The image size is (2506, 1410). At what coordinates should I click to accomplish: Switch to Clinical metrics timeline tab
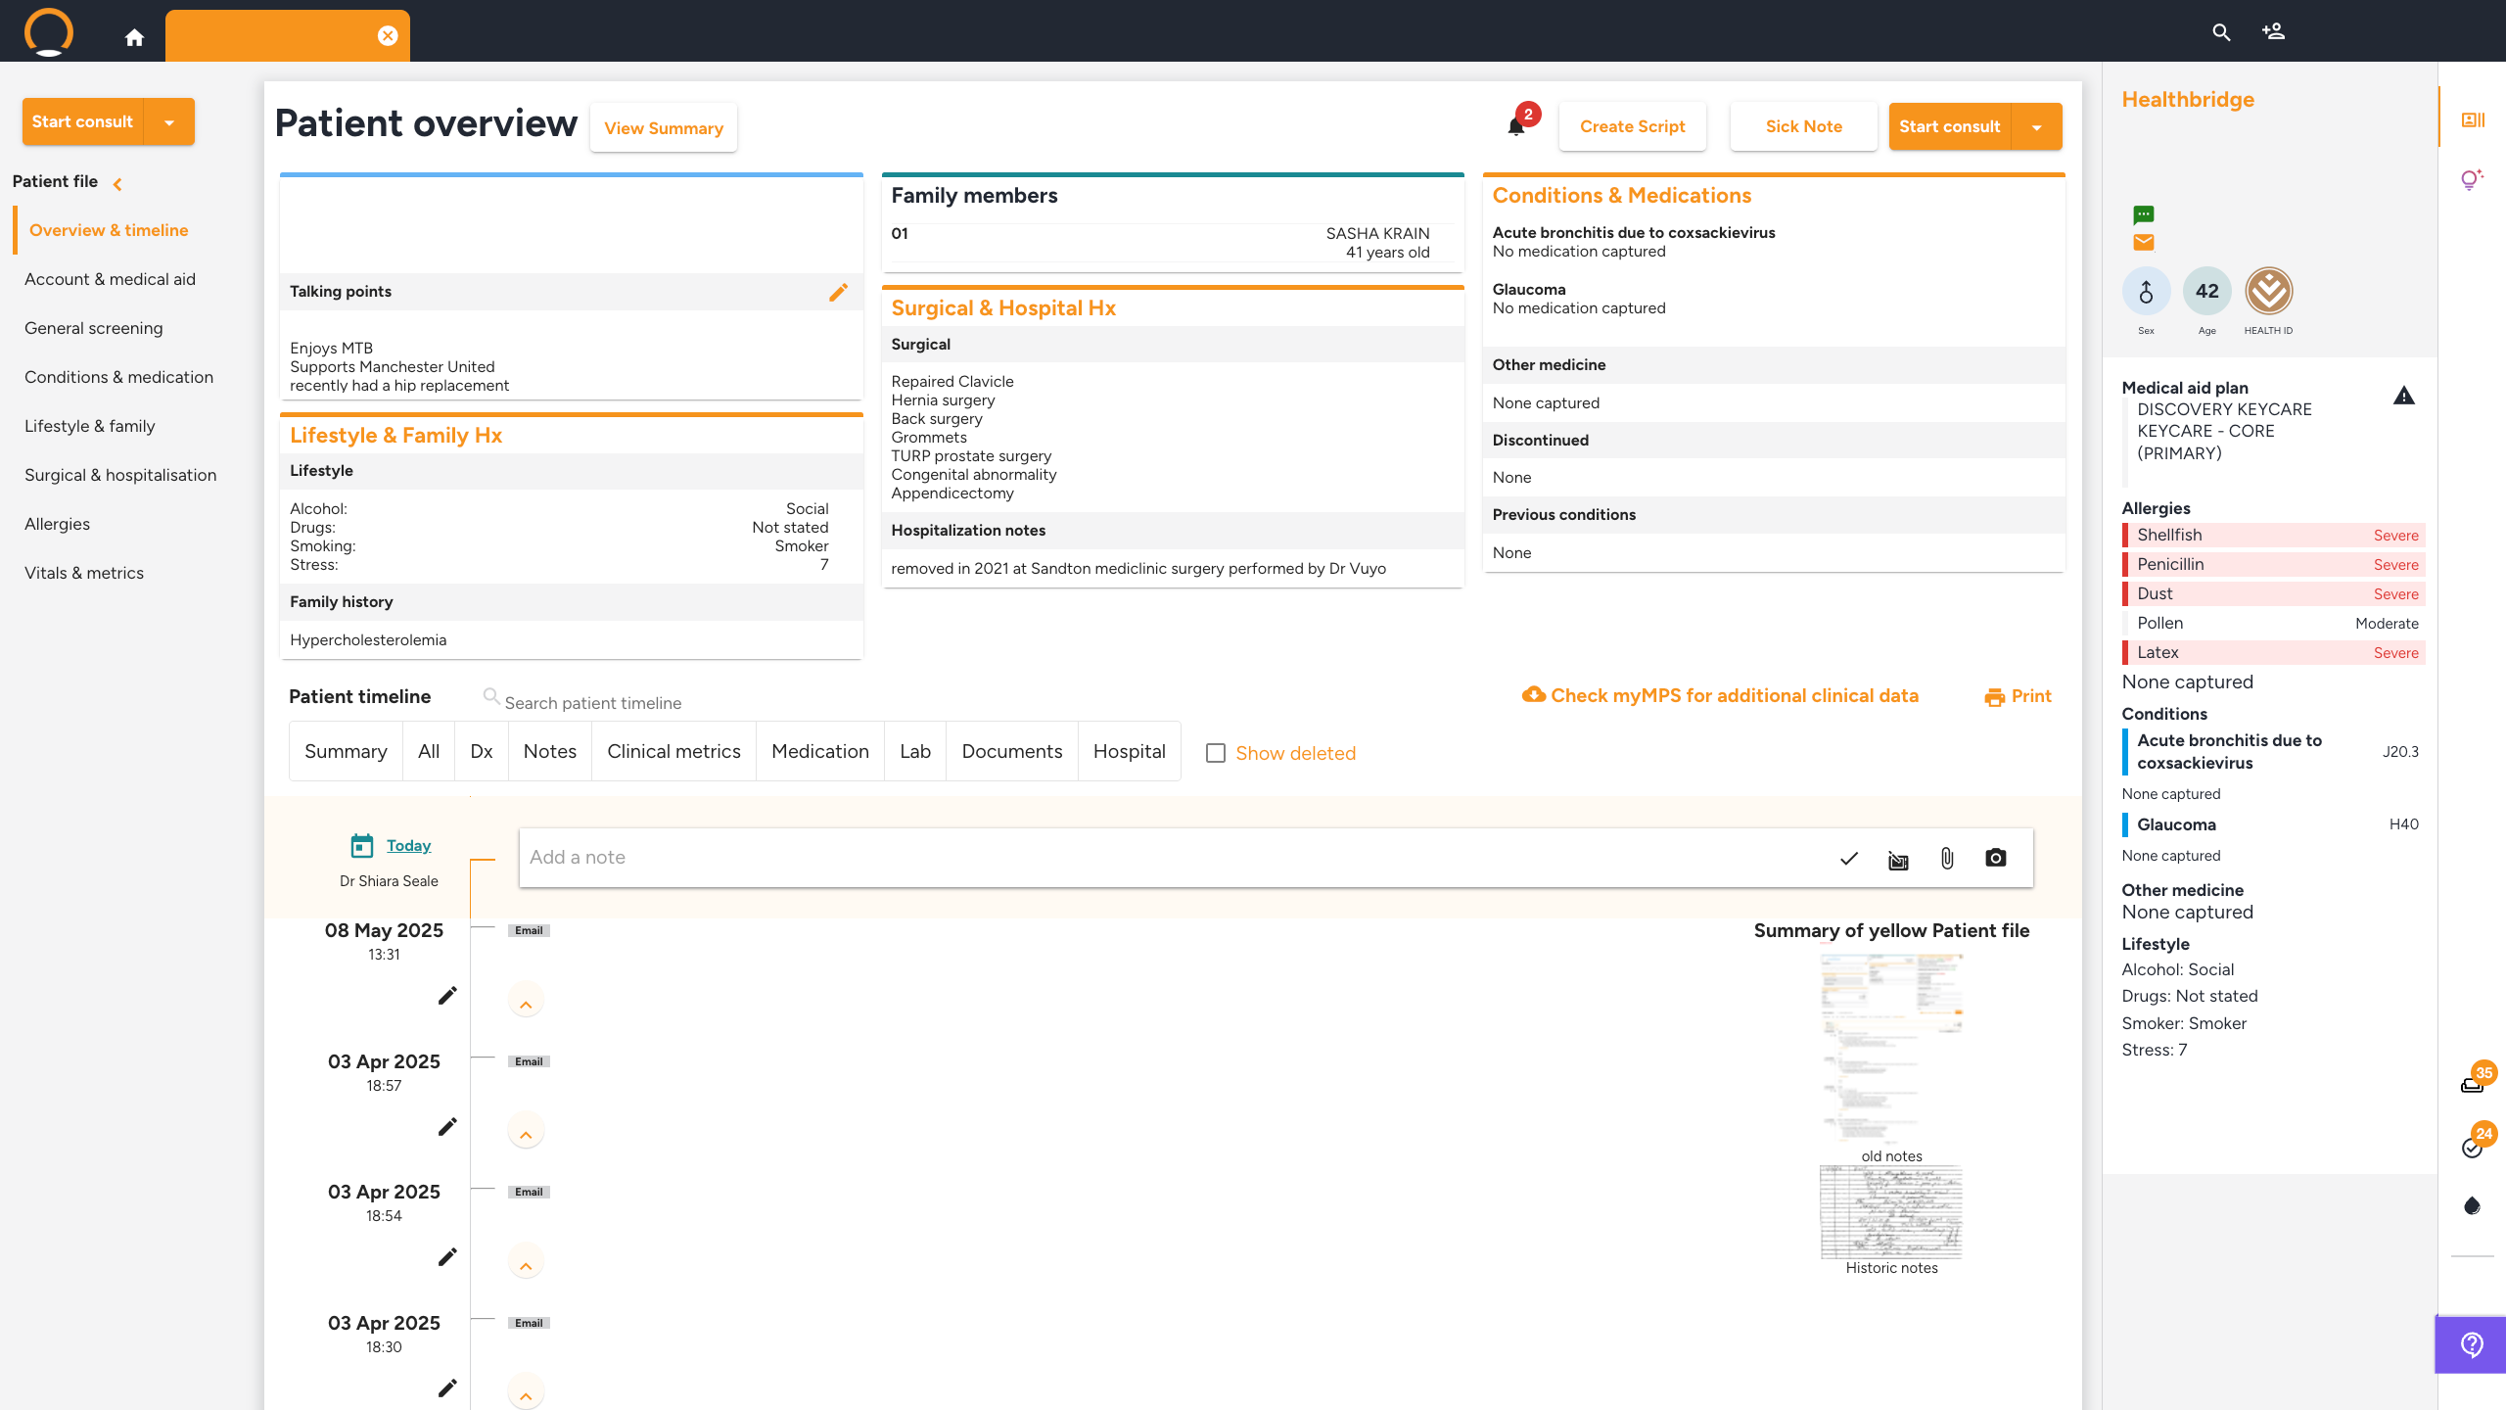[673, 751]
